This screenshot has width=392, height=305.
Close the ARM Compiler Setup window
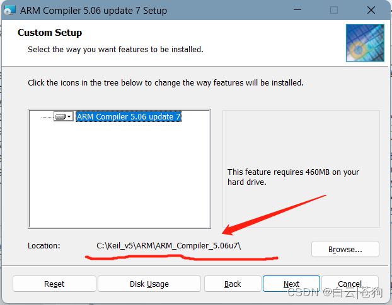tap(371, 10)
